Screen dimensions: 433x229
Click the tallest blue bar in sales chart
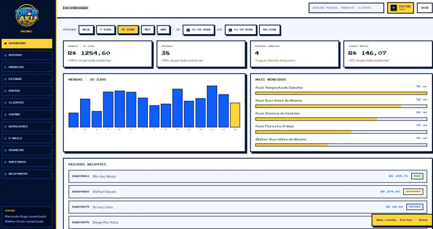212,106
